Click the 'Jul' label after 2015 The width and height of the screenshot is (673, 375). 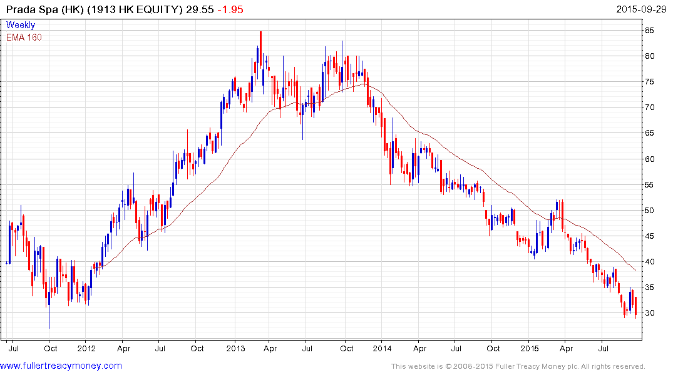click(604, 348)
